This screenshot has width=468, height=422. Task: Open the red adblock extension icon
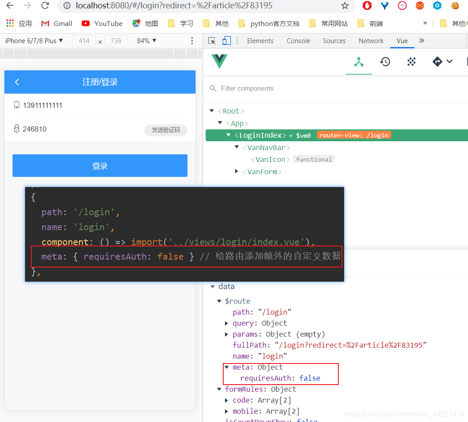367,6
